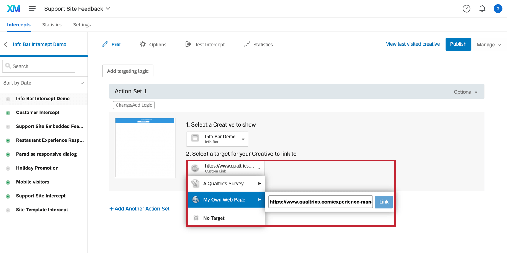Switch to the Settings tab

82,25
